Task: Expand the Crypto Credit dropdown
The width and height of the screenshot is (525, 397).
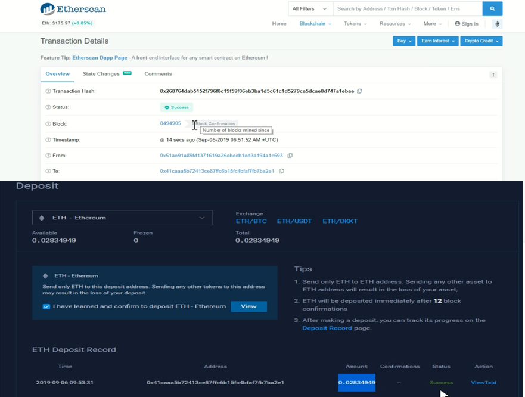Action: click(481, 41)
